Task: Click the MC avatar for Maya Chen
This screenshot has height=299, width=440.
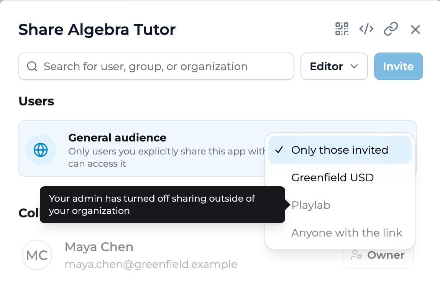Action: (37, 255)
